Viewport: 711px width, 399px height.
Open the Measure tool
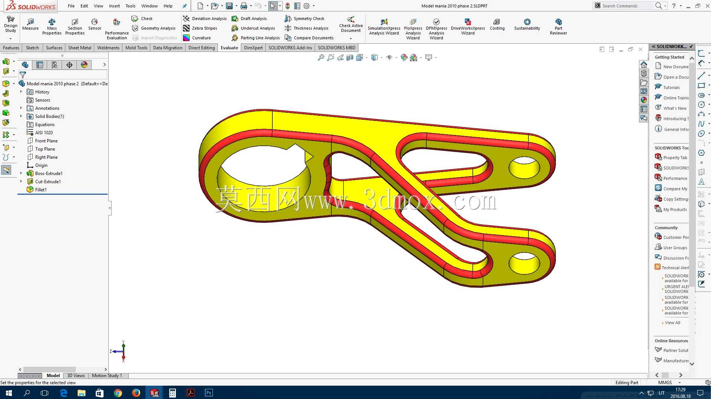(30, 24)
